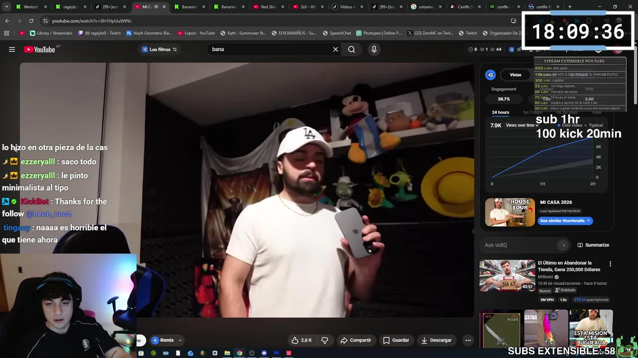The width and height of the screenshot is (638, 358).
Task: Open Malwarebytes from the taskbar
Action: (276, 353)
